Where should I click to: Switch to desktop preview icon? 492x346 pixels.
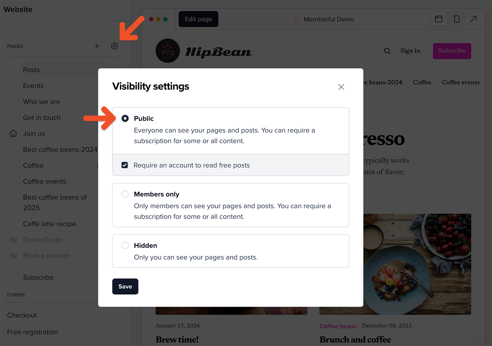[x=438, y=19]
